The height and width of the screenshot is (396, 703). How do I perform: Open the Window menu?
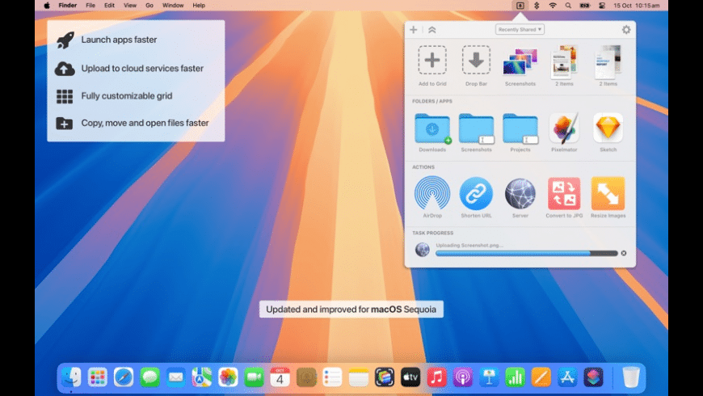(173, 6)
